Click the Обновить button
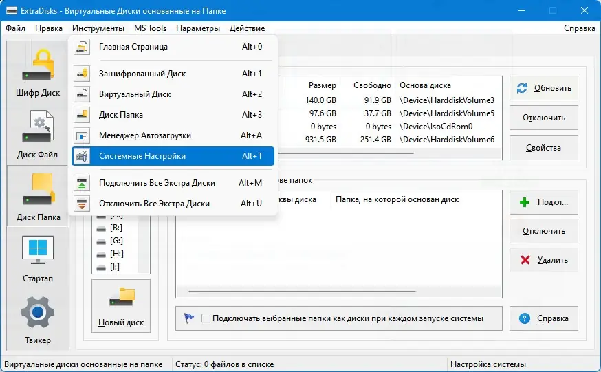Viewport: 601px width, 372px height. [544, 88]
